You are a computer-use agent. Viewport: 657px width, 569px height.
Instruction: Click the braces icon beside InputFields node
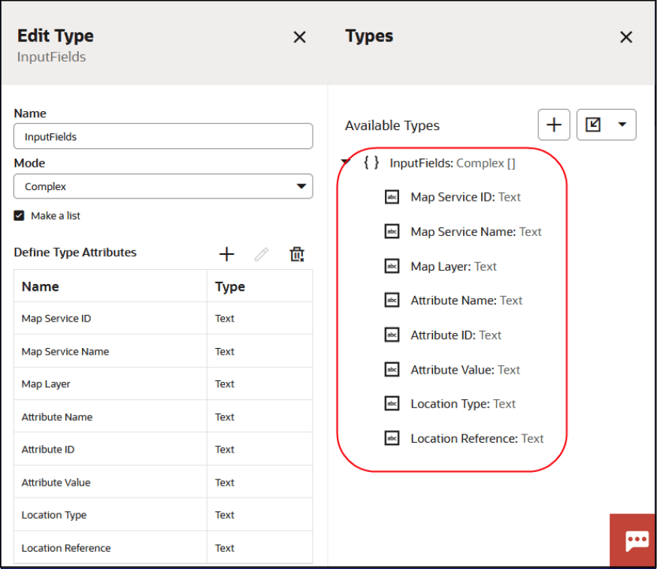tap(371, 162)
